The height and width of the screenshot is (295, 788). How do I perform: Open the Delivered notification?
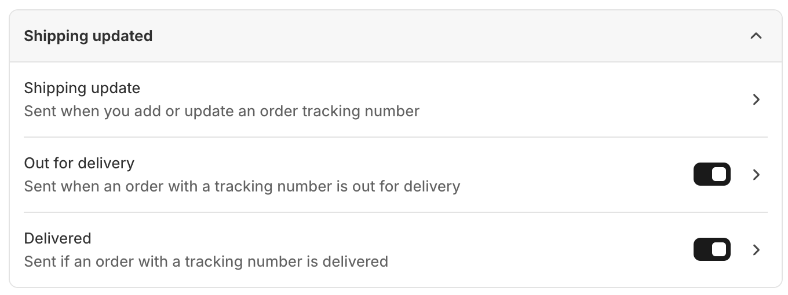pos(57,238)
